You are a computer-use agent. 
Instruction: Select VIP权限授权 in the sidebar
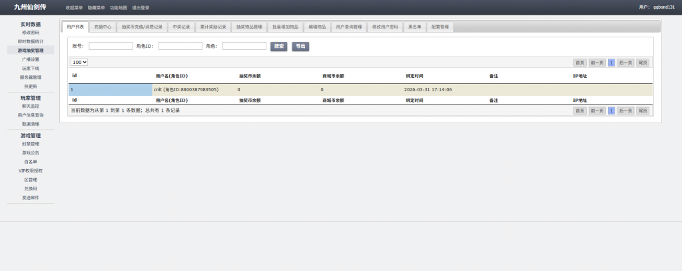31,170
